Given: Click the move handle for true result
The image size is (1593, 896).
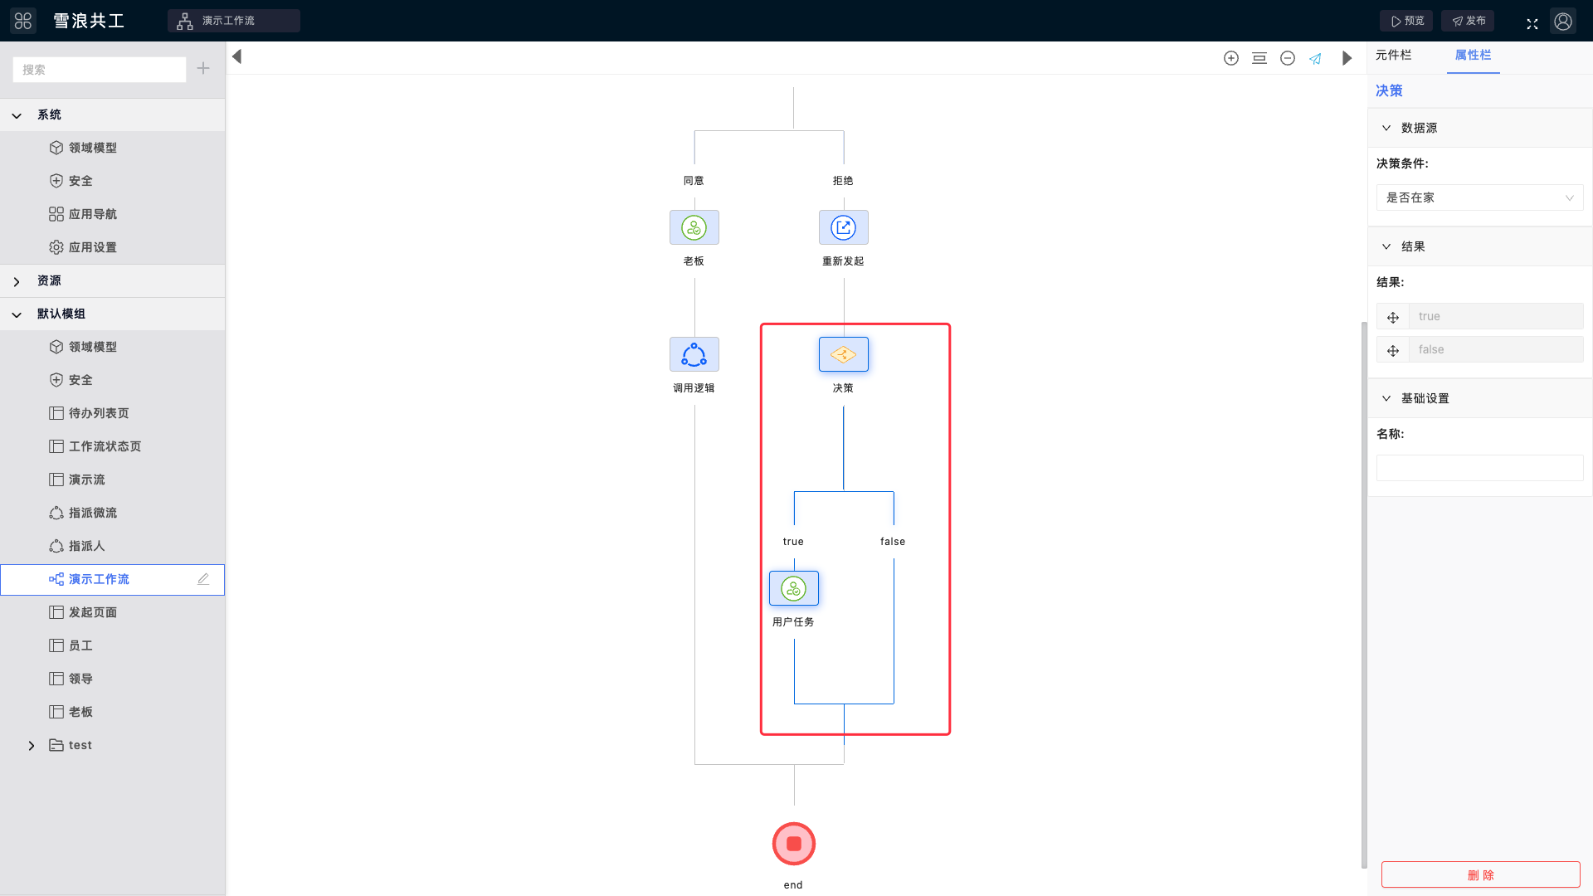Looking at the screenshot, I should (1393, 317).
